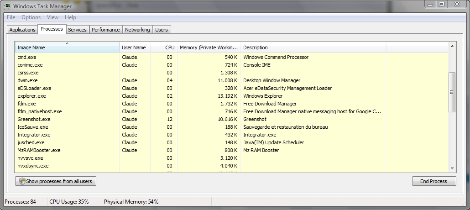Click the Mz RAM Booster description
Screen dimensions: 470x210
click(261, 150)
